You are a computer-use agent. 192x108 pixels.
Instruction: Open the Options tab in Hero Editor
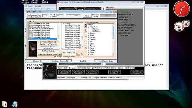point(120,68)
